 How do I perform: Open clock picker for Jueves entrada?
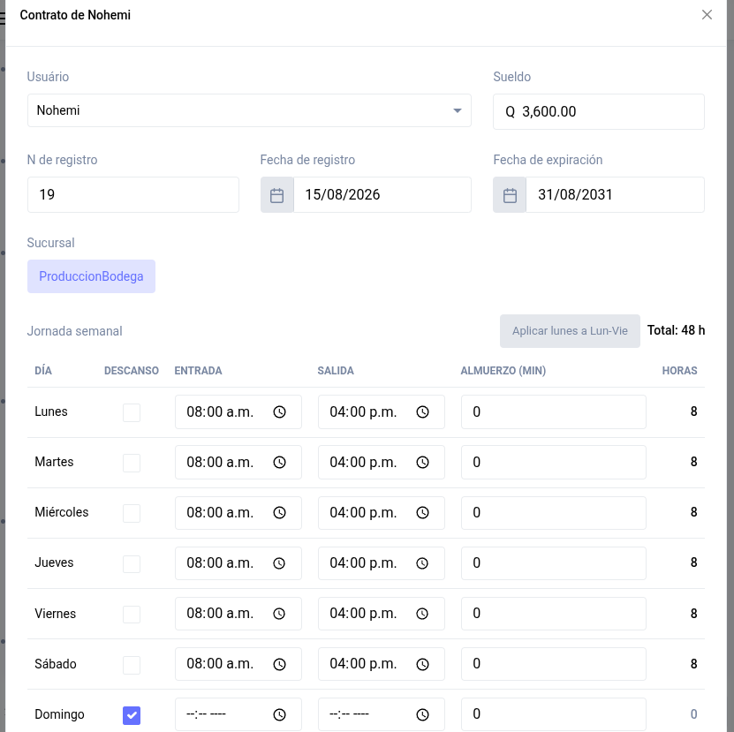tap(279, 563)
